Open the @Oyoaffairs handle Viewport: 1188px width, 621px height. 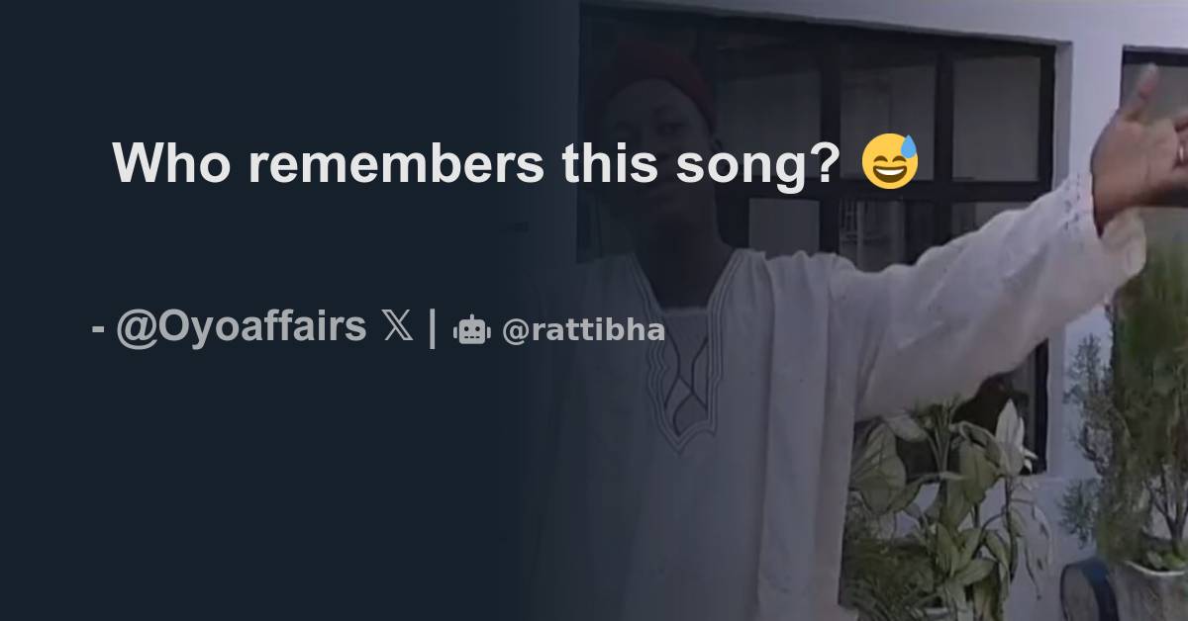[x=242, y=326]
